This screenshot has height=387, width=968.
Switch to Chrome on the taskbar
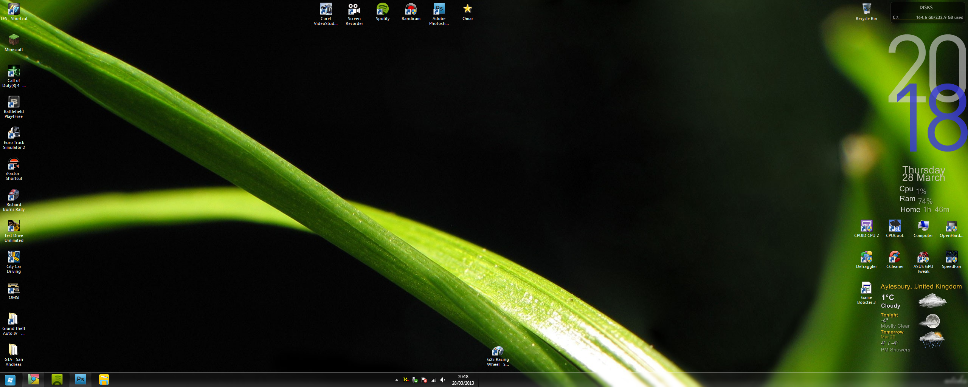(x=34, y=380)
